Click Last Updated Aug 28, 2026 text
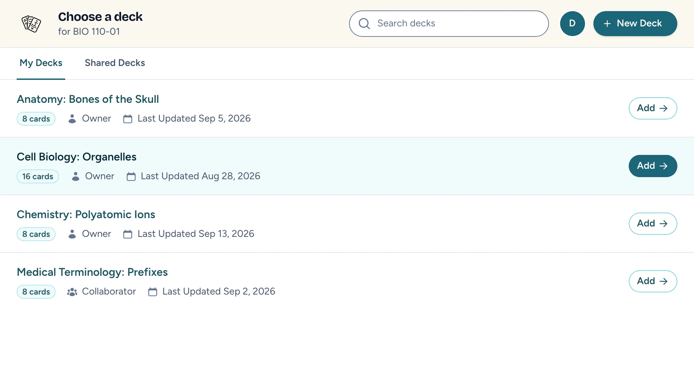 (x=200, y=176)
